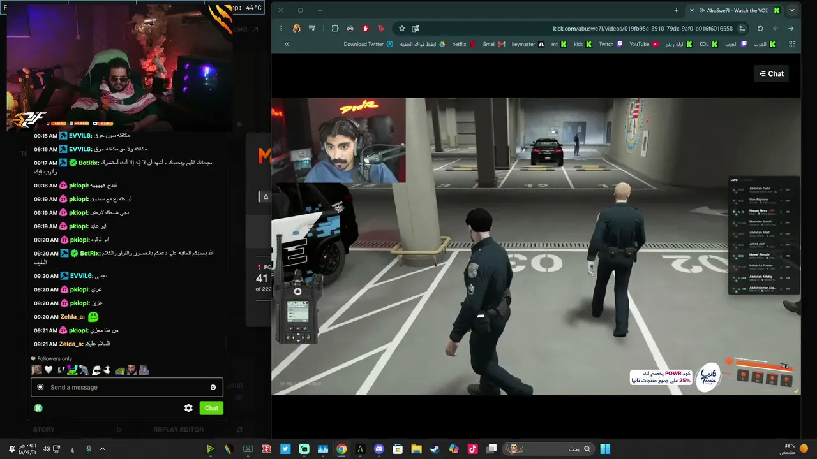The height and width of the screenshot is (459, 817).
Task: Open TikTok from the taskbar
Action: [x=472, y=449]
